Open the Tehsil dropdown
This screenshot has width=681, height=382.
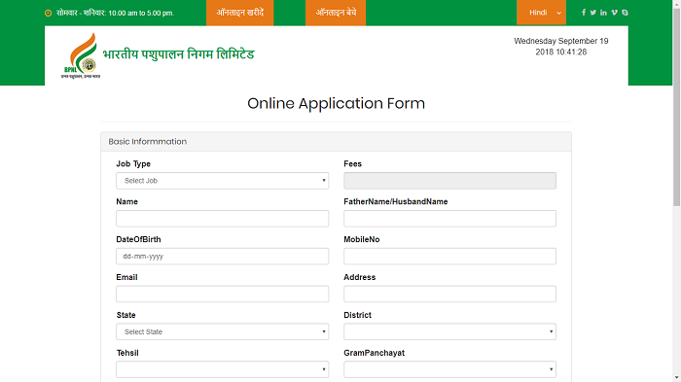click(223, 369)
